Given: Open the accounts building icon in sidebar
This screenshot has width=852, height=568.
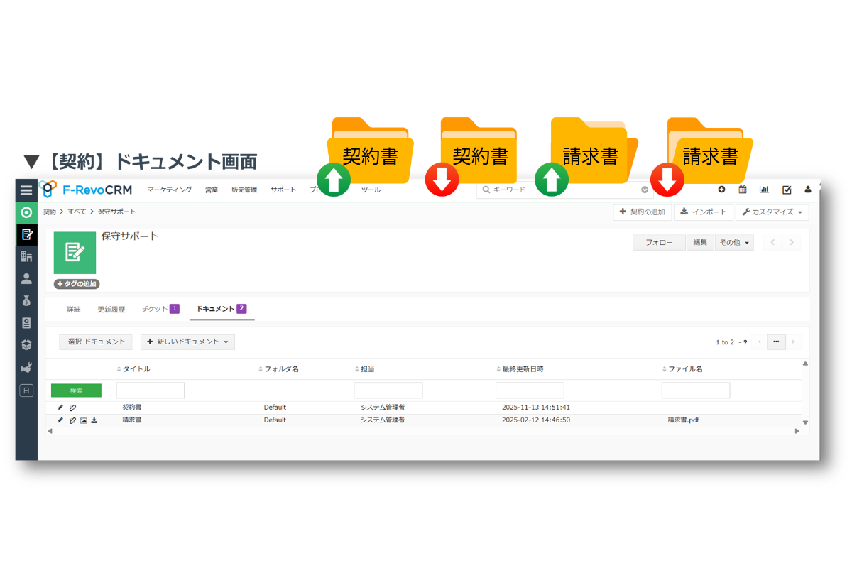Looking at the screenshot, I should (26, 256).
